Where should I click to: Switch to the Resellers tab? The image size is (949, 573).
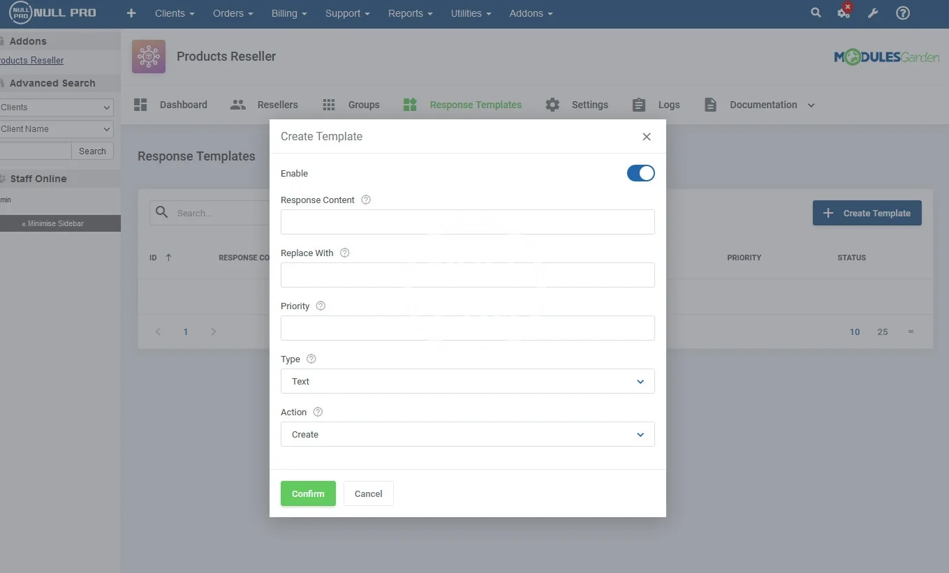tap(265, 105)
